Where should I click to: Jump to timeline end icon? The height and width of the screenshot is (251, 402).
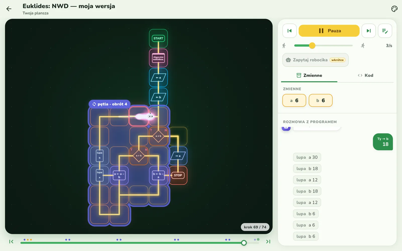pyautogui.click(x=268, y=242)
